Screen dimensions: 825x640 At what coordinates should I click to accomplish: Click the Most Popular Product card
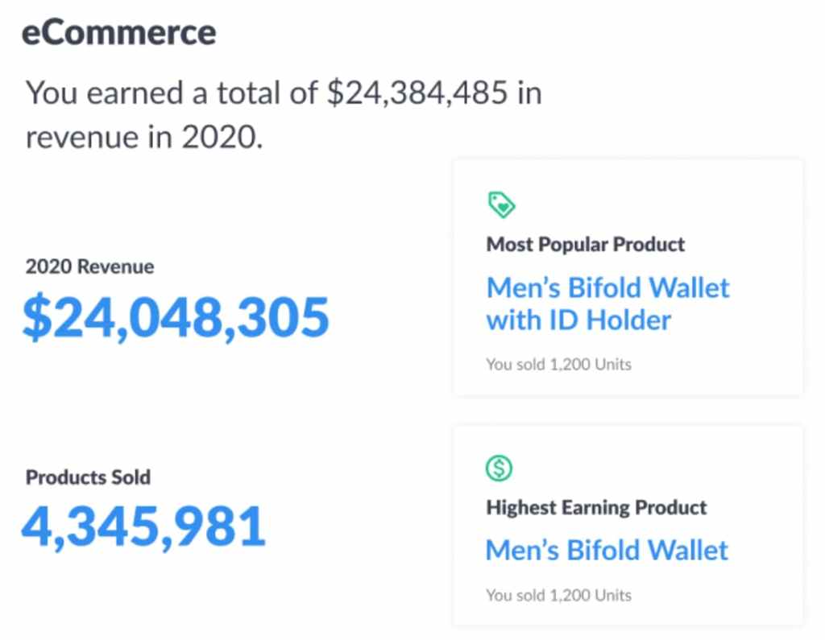tap(628, 278)
